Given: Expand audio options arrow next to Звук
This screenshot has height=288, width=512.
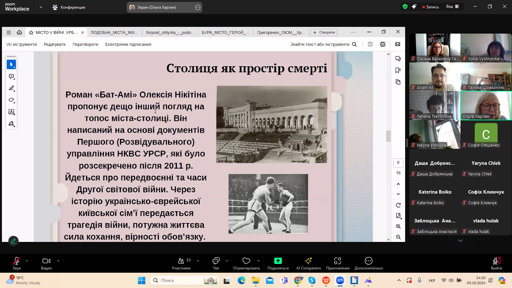Looking at the screenshot, I should [27, 261].
